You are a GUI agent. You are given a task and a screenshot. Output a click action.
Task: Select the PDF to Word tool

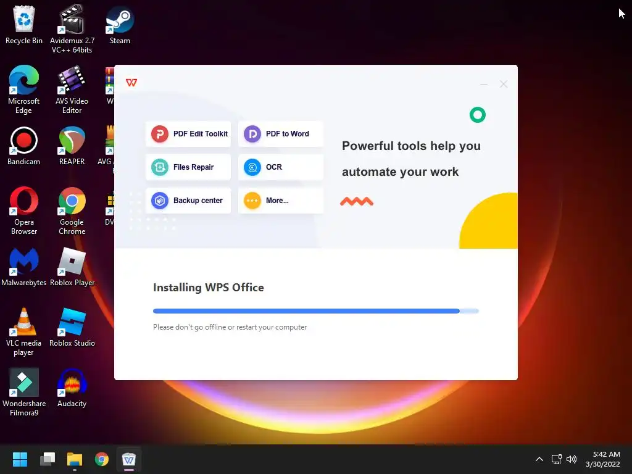tap(281, 134)
